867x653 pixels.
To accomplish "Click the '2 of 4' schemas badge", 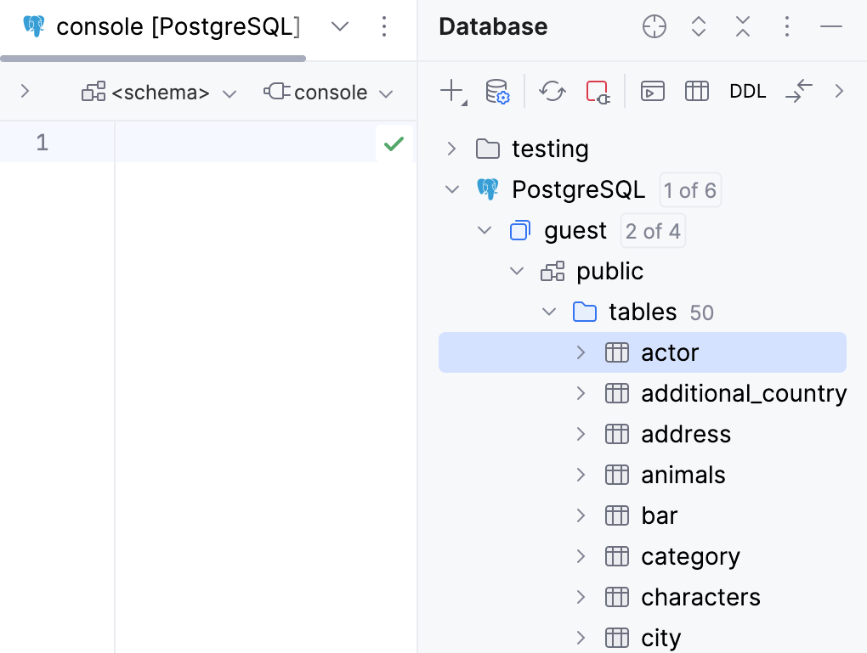I will 652,230.
